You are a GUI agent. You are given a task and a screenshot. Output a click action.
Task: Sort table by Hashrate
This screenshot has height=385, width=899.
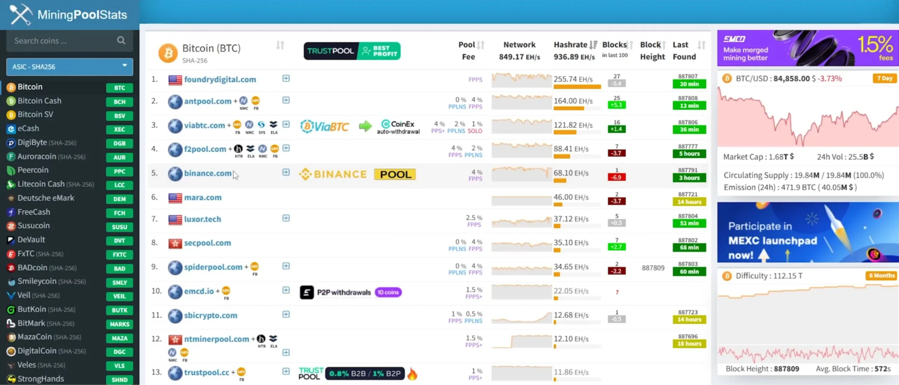pyautogui.click(x=593, y=45)
